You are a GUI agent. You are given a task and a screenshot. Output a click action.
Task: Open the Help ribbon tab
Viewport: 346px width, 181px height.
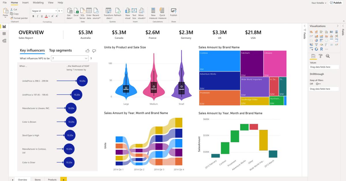pos(60,3)
